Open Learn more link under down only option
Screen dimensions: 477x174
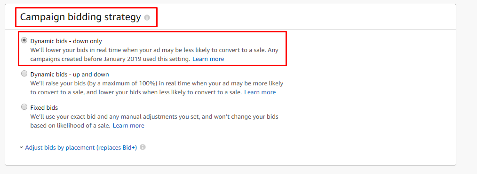tap(208, 59)
